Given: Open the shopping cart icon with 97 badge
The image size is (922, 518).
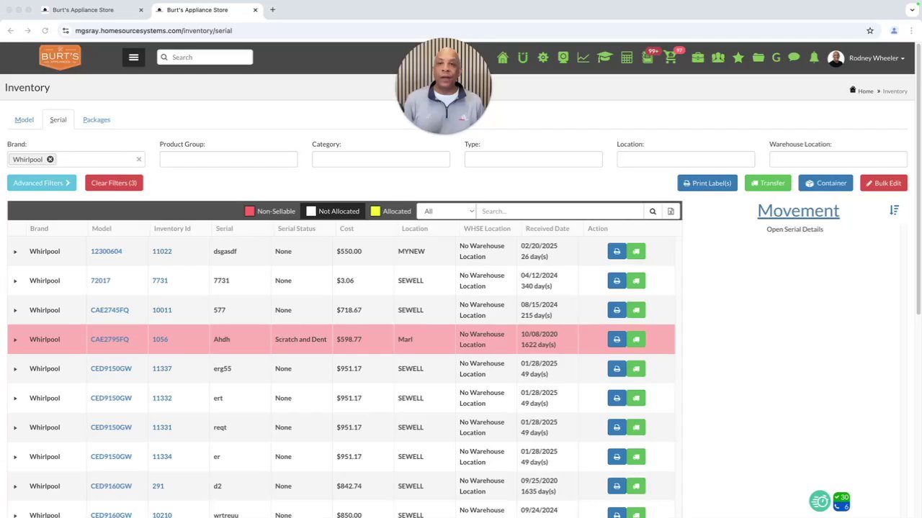Looking at the screenshot, I should point(671,58).
